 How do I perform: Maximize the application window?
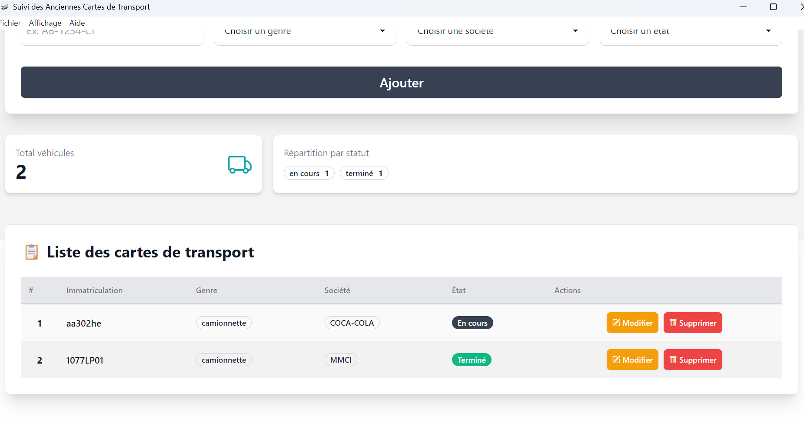tap(773, 7)
